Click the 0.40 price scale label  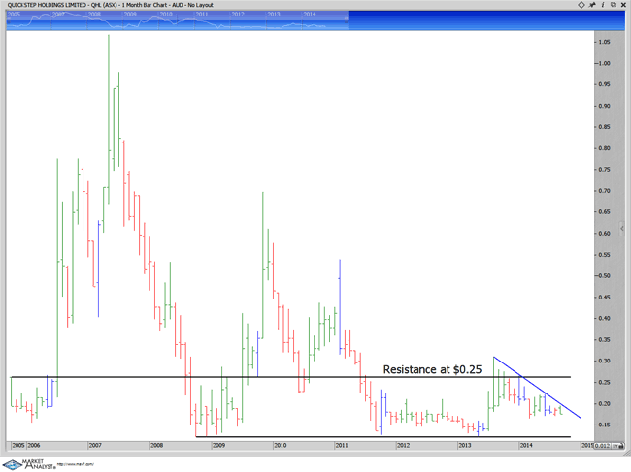pos(604,318)
